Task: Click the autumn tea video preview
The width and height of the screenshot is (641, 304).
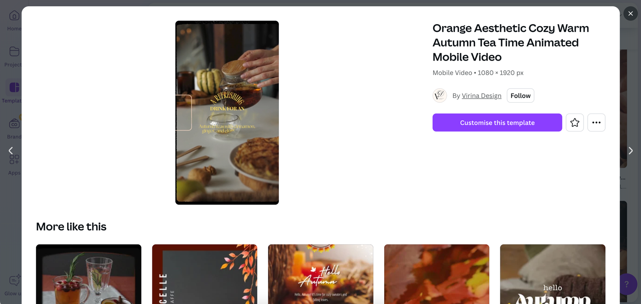Action: (227, 113)
